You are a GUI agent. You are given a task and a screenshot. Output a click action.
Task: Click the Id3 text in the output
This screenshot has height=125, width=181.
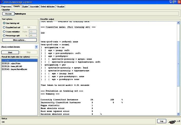pyautogui.click(x=43, y=33)
